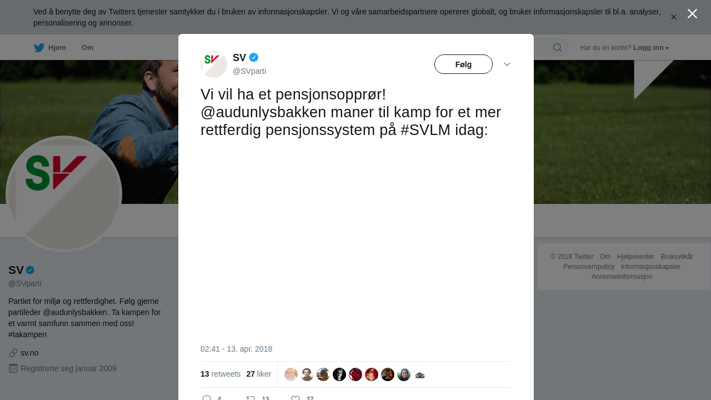
Task: View the 13 retweets list
Action: [221, 374]
